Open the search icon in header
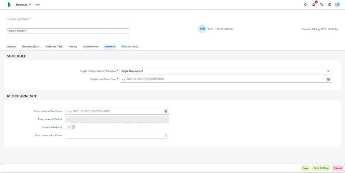Screen dimensions: 345x173 point(305,4)
